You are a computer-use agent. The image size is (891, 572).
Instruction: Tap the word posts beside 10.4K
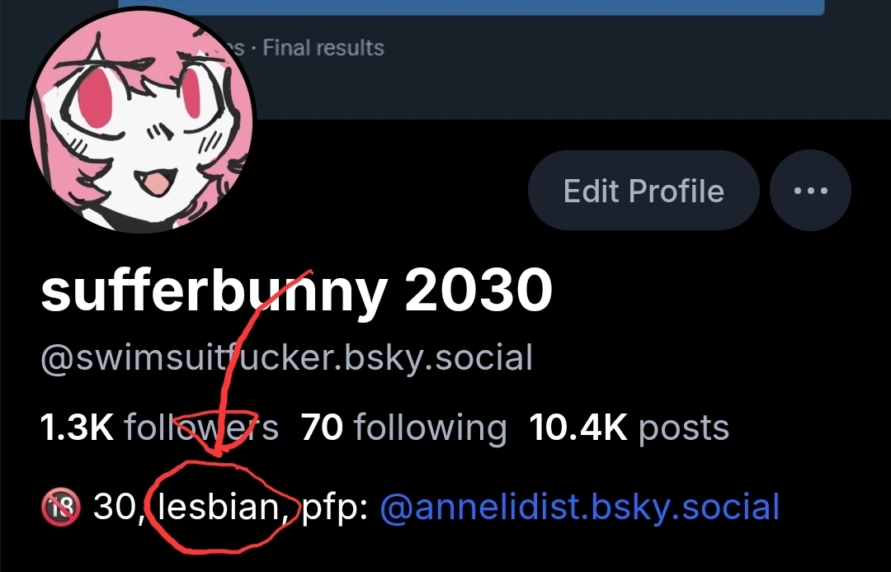click(x=684, y=428)
